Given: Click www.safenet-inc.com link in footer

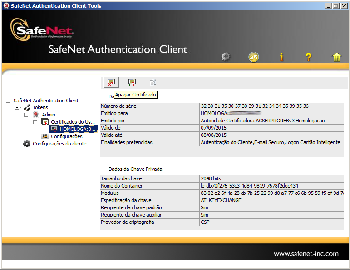Looking at the screenshot, I should (306, 254).
